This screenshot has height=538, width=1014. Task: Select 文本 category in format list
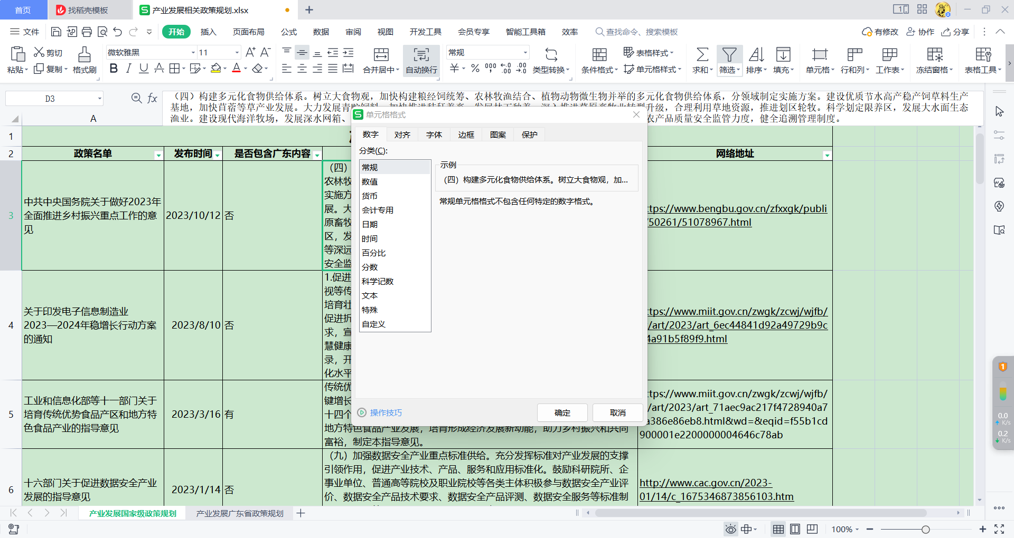click(x=395, y=295)
